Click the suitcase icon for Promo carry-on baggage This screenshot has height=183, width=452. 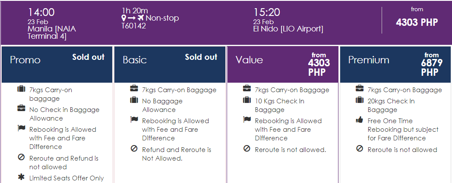(x=21, y=89)
